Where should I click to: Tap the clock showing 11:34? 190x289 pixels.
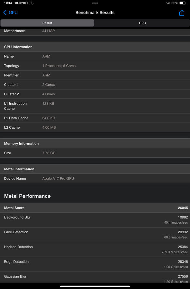coord(7,3)
